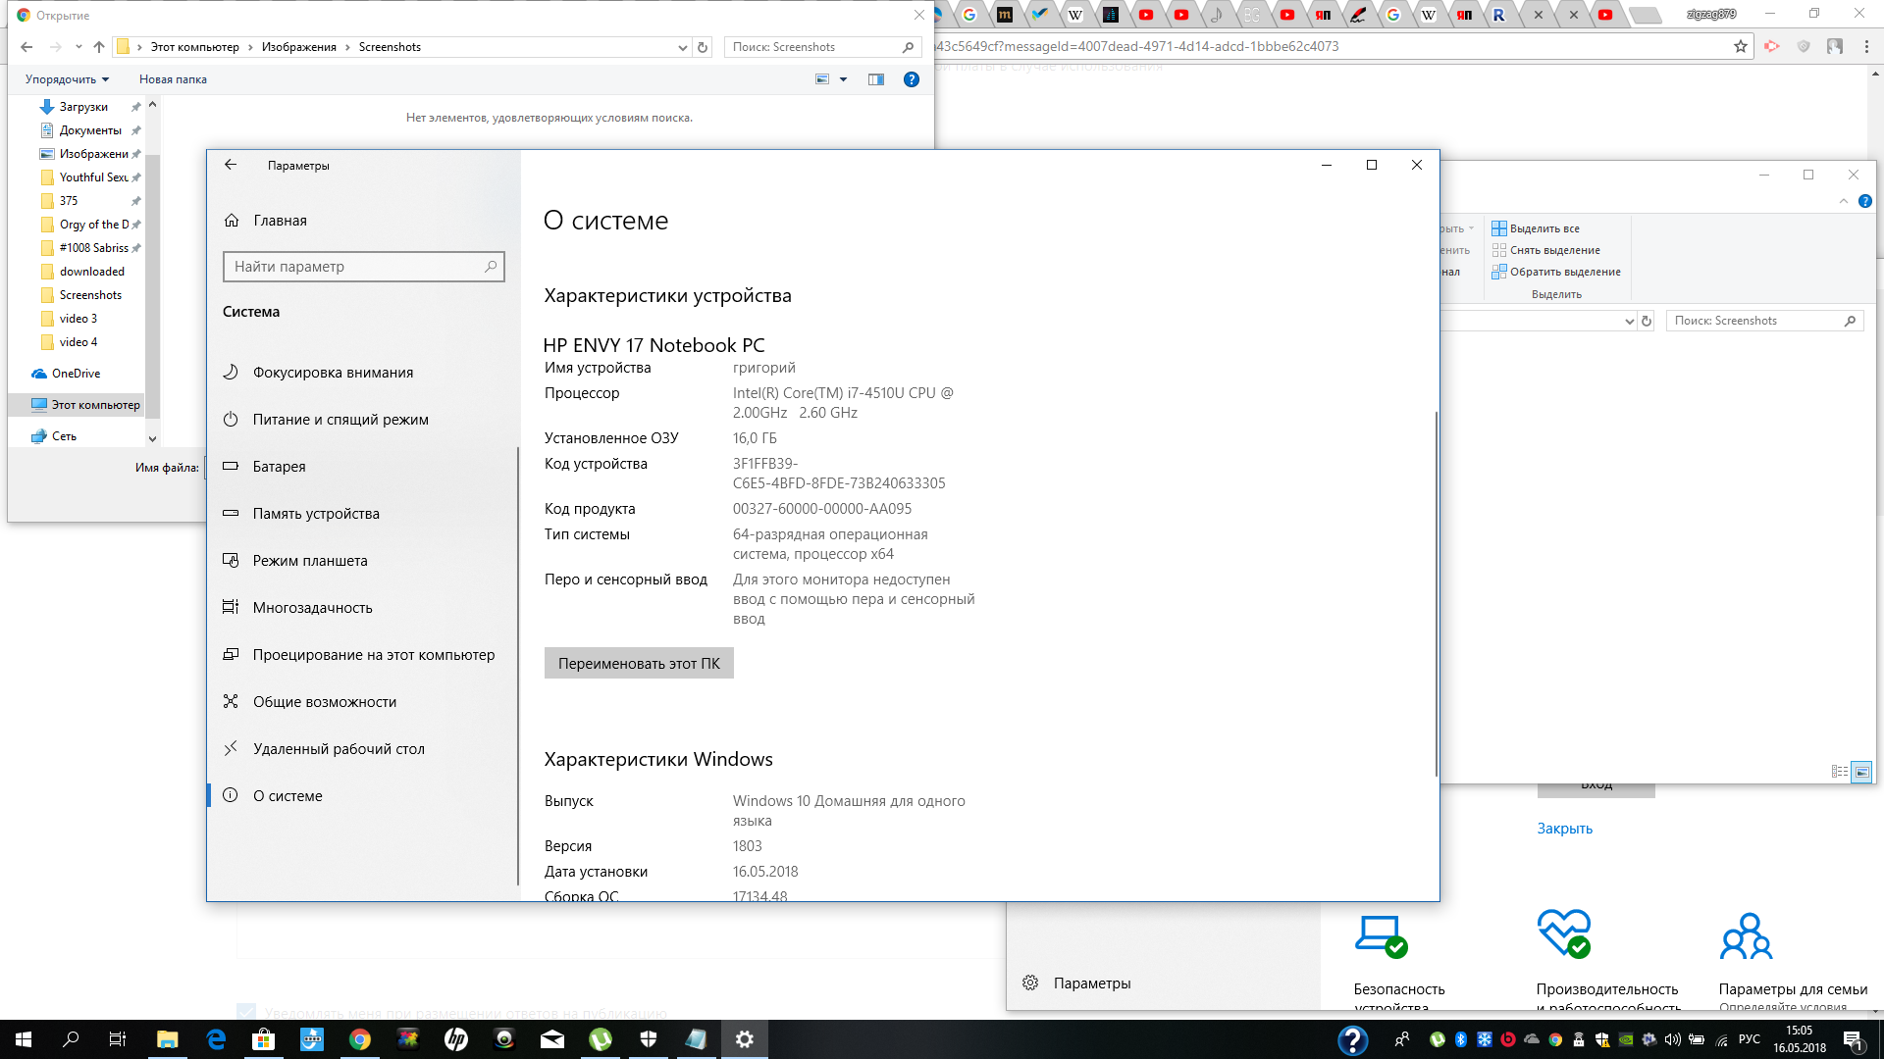Screen dimensions: 1884x1059
Task: Go up one folder in file dialog
Action: click(99, 47)
